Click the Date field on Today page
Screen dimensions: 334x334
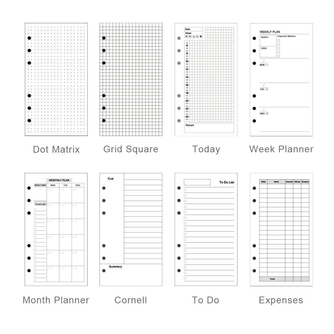click(194, 29)
